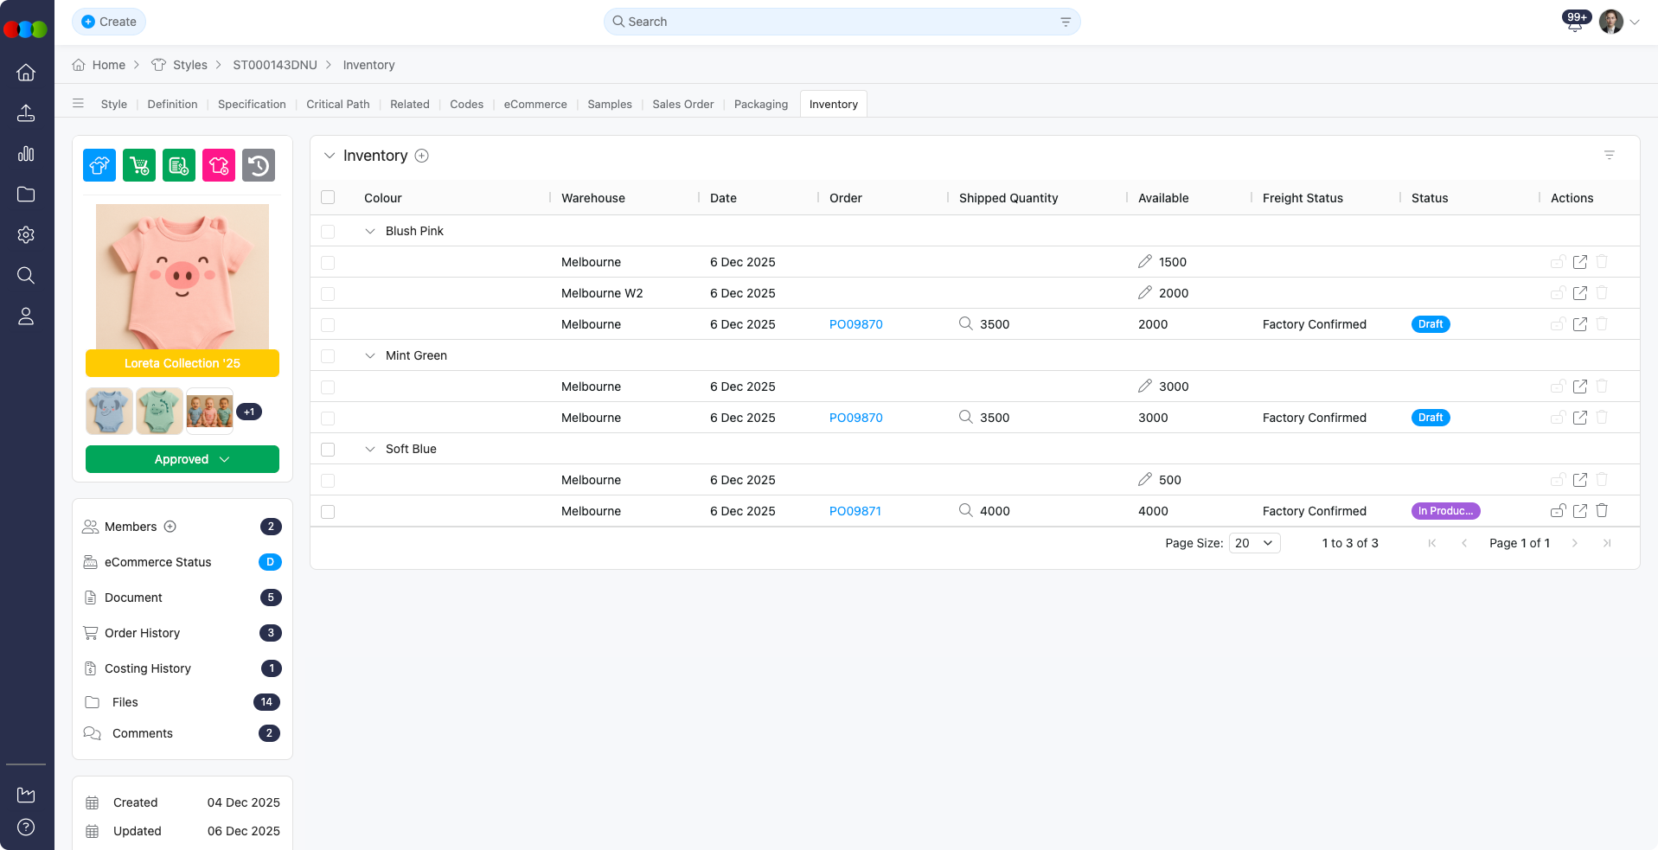Viewport: 1658px width, 850px height.
Task: Open external link for Melbourne W2 row
Action: 1580,293
